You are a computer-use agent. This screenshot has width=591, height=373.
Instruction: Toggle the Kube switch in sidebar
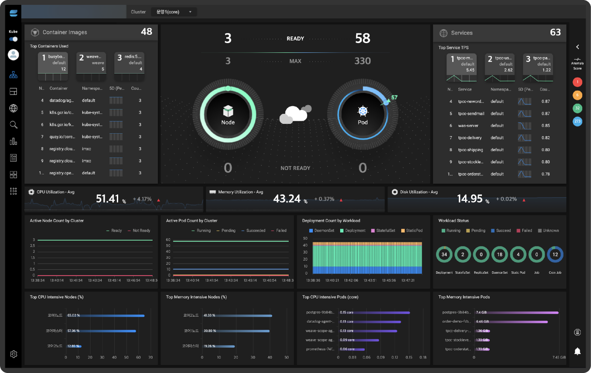pos(13,39)
